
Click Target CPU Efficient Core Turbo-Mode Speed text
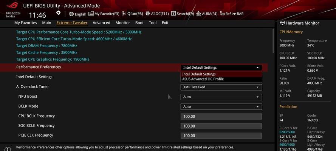click(x=74, y=39)
